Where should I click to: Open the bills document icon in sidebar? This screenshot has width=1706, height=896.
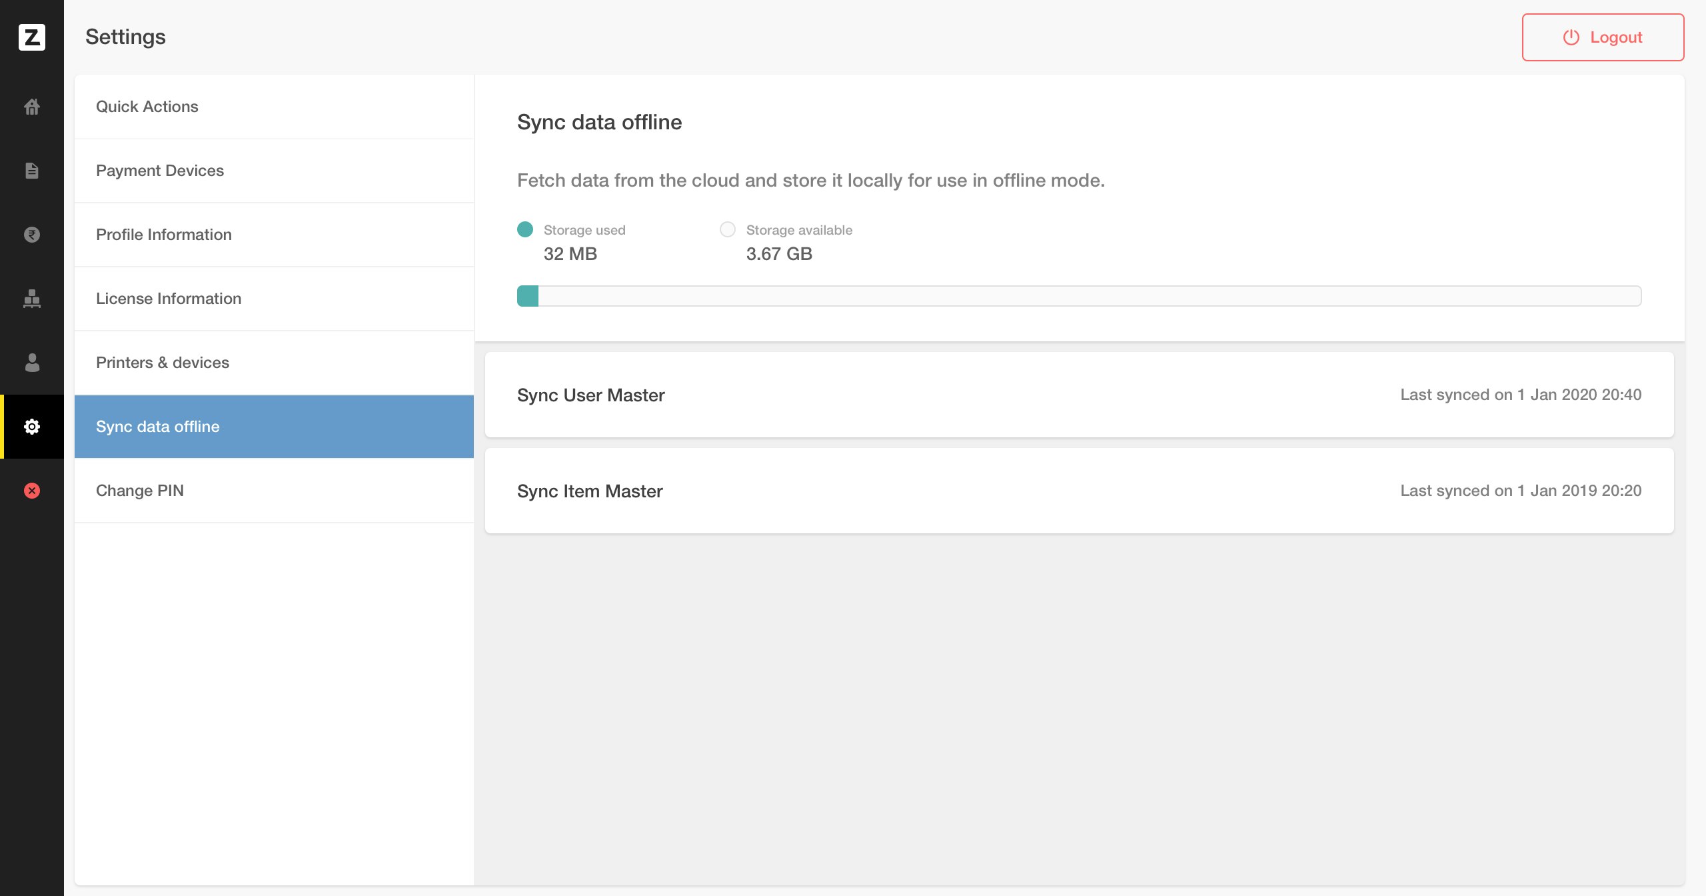32,171
